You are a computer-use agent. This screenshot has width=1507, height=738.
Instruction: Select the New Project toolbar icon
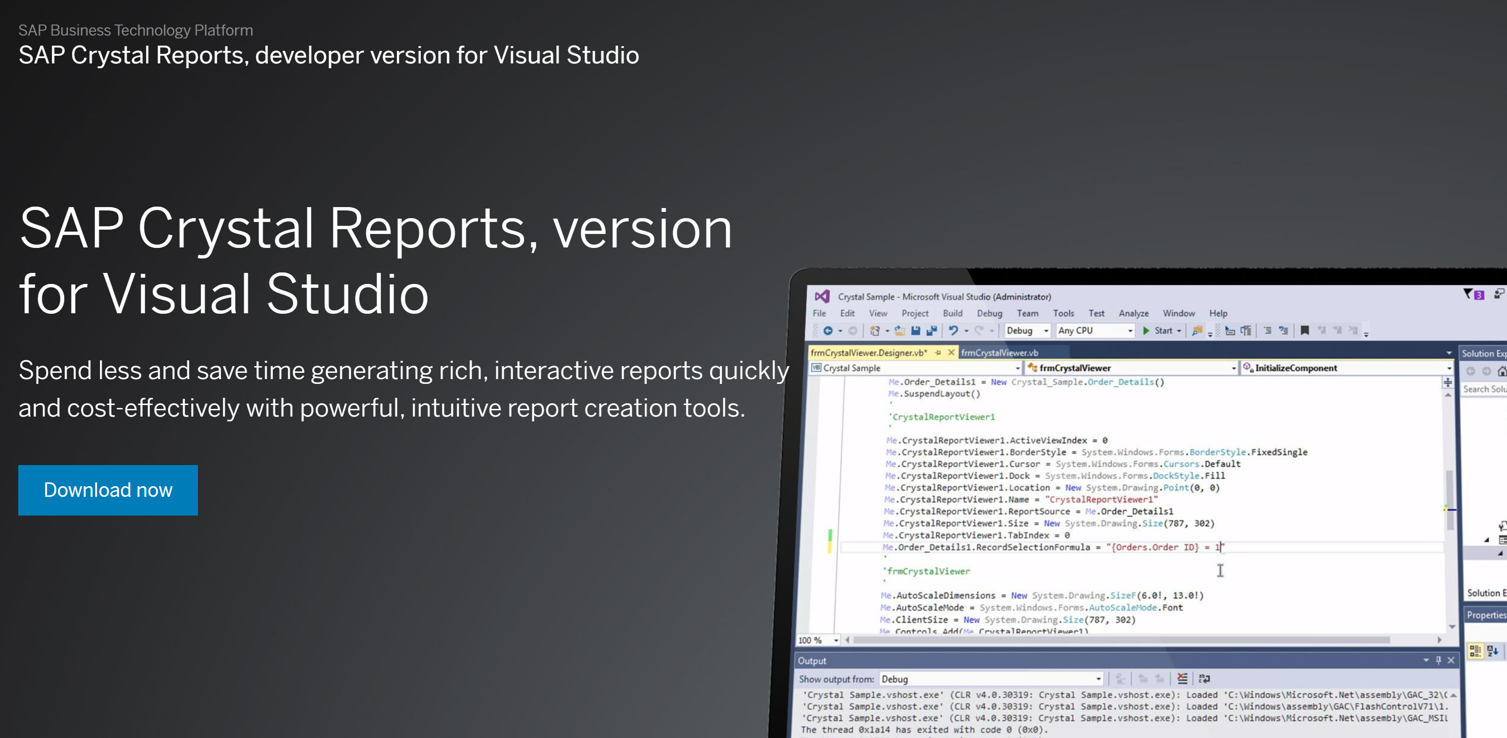point(875,331)
